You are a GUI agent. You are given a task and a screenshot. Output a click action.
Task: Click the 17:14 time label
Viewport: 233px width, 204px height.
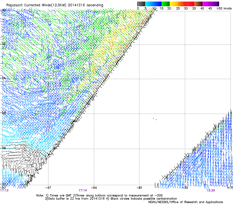(x=82, y=191)
